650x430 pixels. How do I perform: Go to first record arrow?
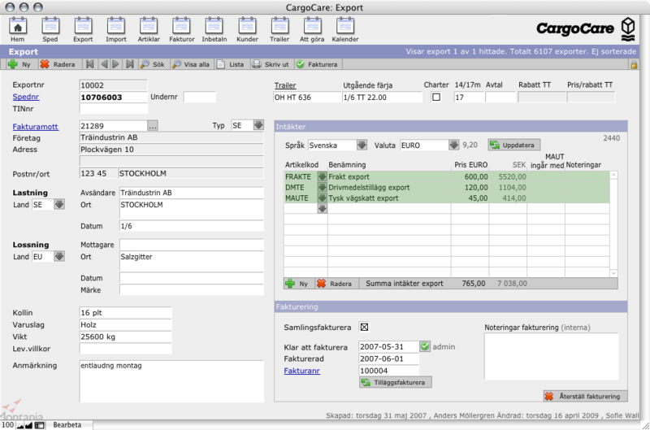(x=90, y=64)
